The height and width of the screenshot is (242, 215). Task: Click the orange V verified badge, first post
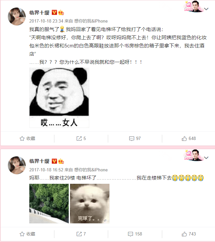point(54,12)
